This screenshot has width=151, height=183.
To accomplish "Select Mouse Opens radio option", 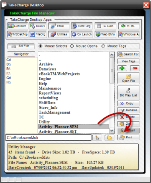I will click(x=84, y=46).
